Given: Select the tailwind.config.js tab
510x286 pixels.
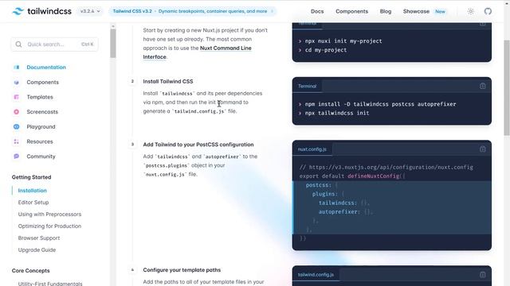Looking at the screenshot, I should (316, 275).
